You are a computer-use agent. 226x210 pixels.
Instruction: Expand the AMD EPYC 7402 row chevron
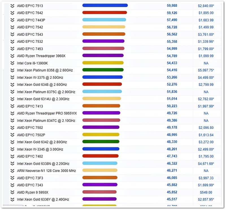coord(12,156)
